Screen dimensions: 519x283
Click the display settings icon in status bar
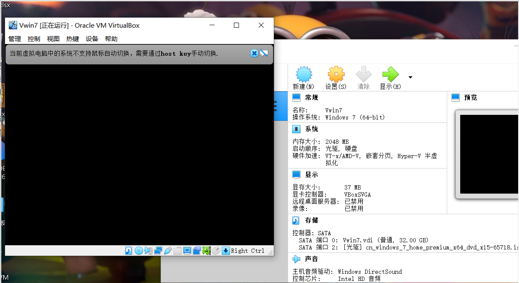187,250
